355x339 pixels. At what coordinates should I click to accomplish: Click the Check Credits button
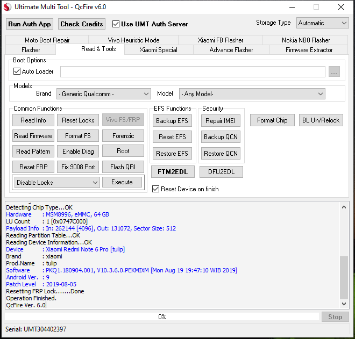pyautogui.click(x=82, y=24)
